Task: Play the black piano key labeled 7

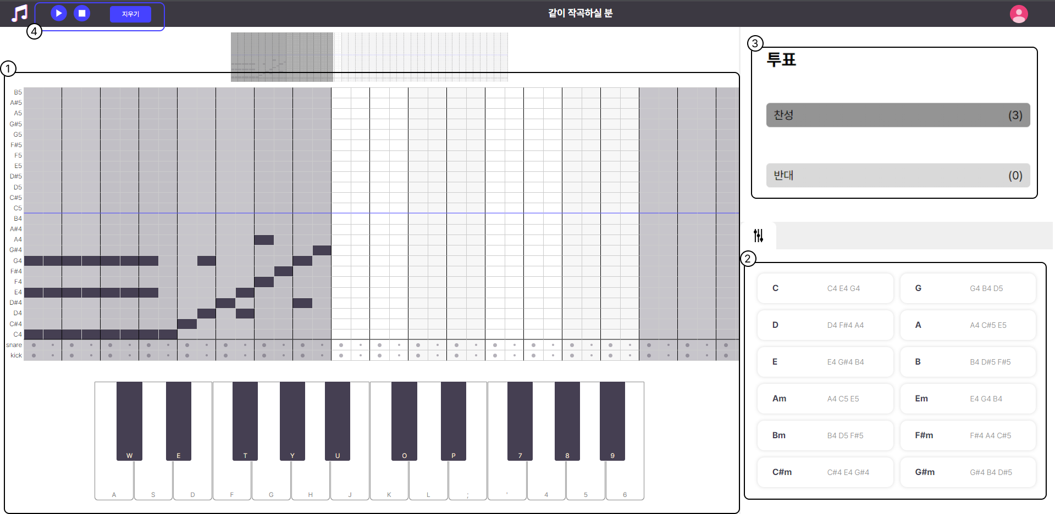Action: point(520,421)
